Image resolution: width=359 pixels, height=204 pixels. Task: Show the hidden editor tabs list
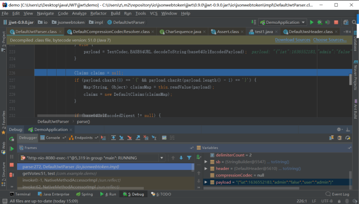click(x=347, y=32)
